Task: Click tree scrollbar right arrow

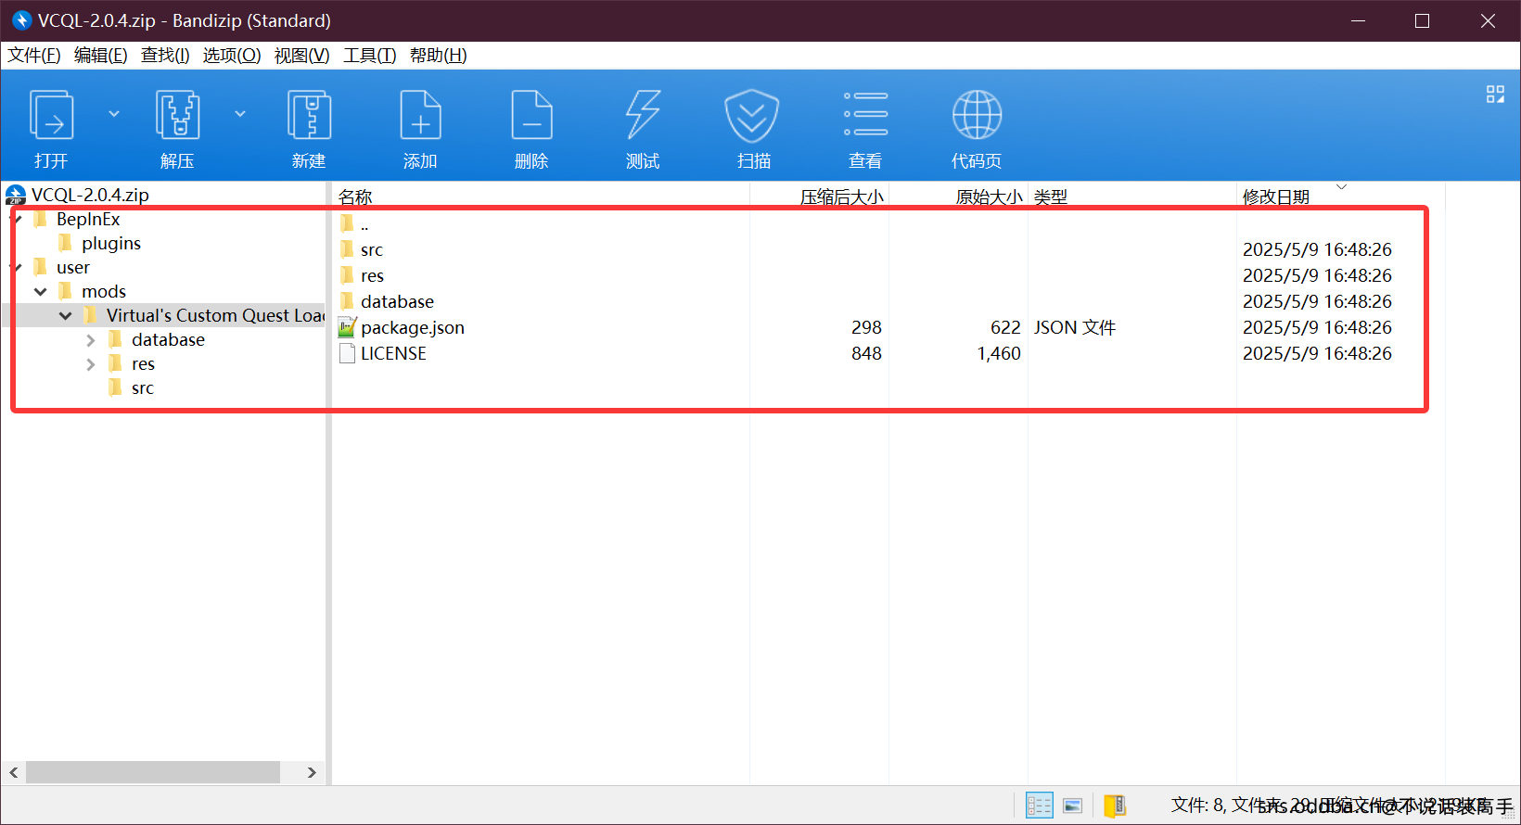Action: pyautogui.click(x=312, y=772)
